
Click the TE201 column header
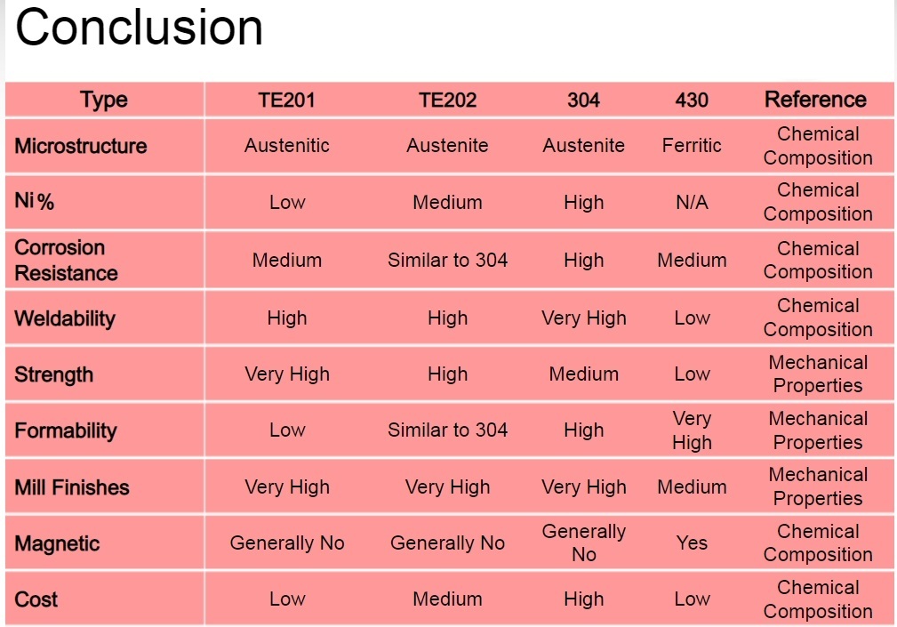click(x=286, y=100)
